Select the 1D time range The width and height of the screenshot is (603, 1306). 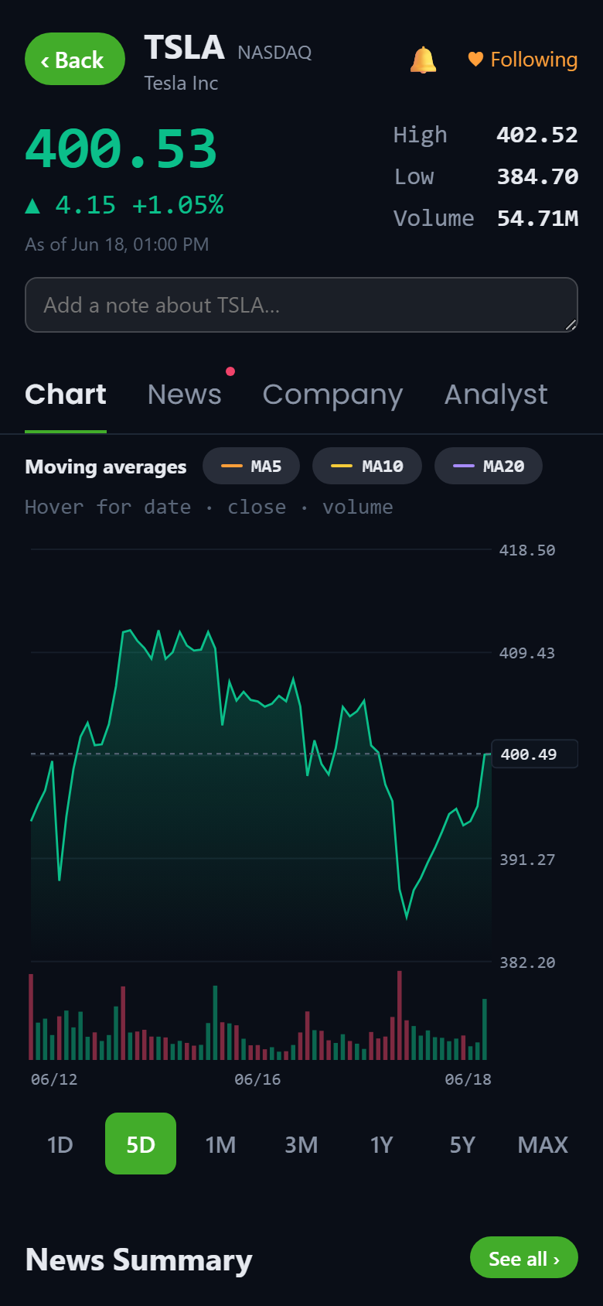click(x=60, y=1144)
